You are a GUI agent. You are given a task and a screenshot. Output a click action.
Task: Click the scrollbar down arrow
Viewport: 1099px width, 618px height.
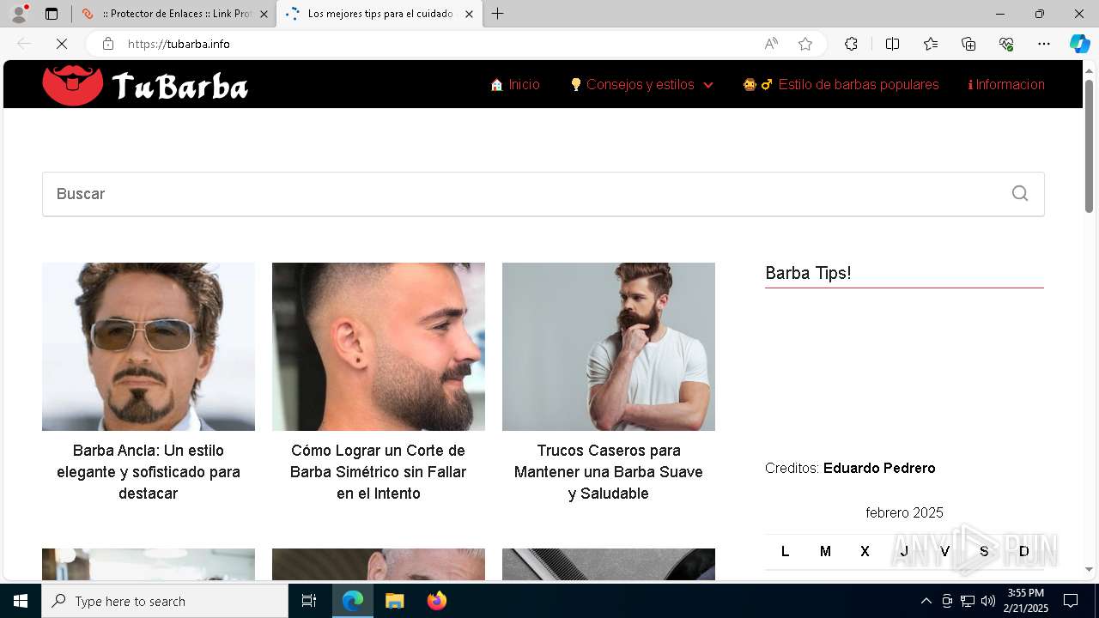click(1089, 569)
